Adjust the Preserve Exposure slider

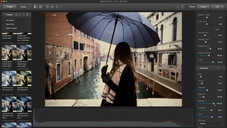coord(209,55)
